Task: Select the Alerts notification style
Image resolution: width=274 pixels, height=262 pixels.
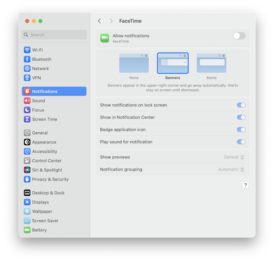Action: pyautogui.click(x=211, y=63)
